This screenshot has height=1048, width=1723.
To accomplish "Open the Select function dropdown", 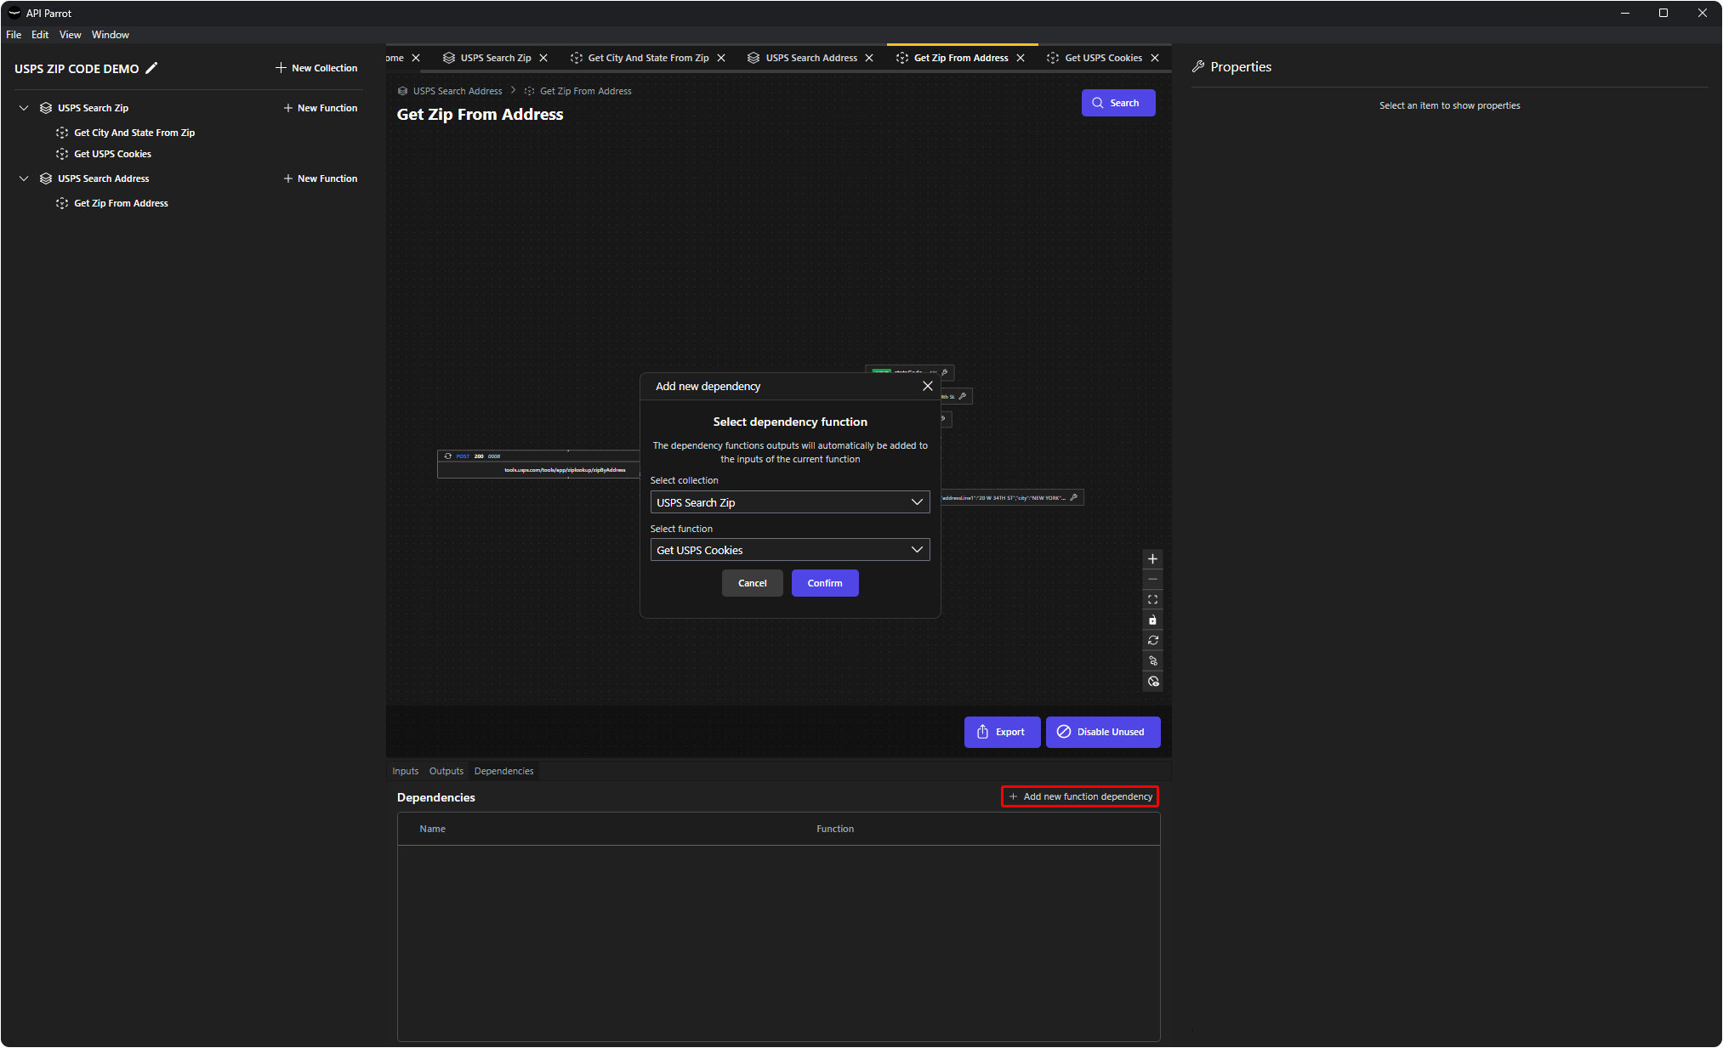I will coord(789,550).
